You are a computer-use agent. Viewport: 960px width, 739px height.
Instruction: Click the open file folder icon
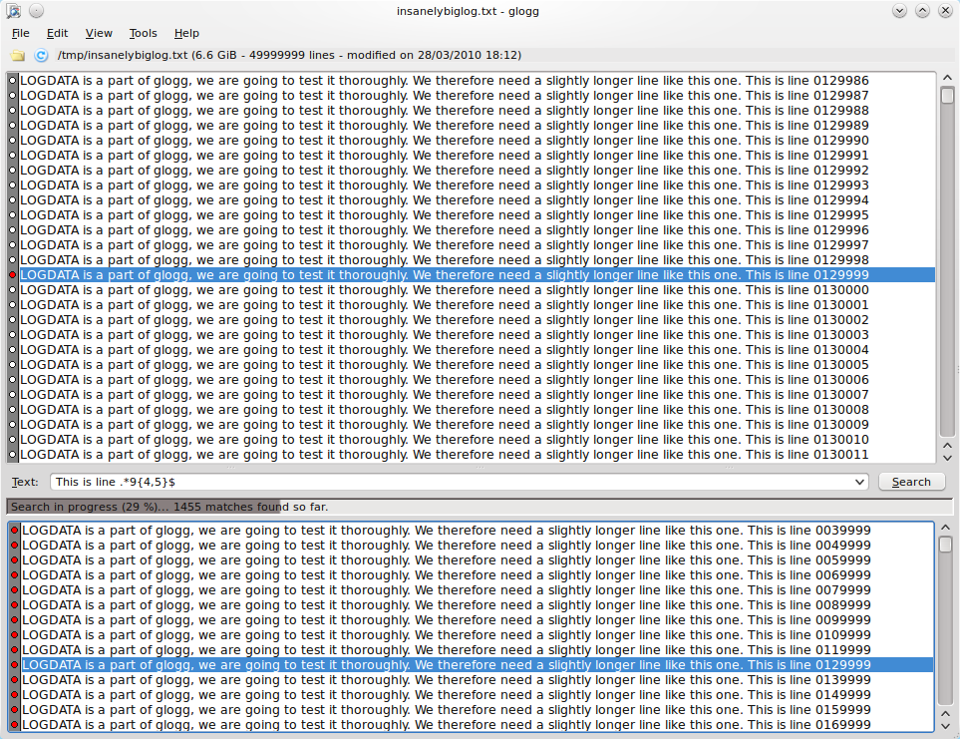[17, 56]
